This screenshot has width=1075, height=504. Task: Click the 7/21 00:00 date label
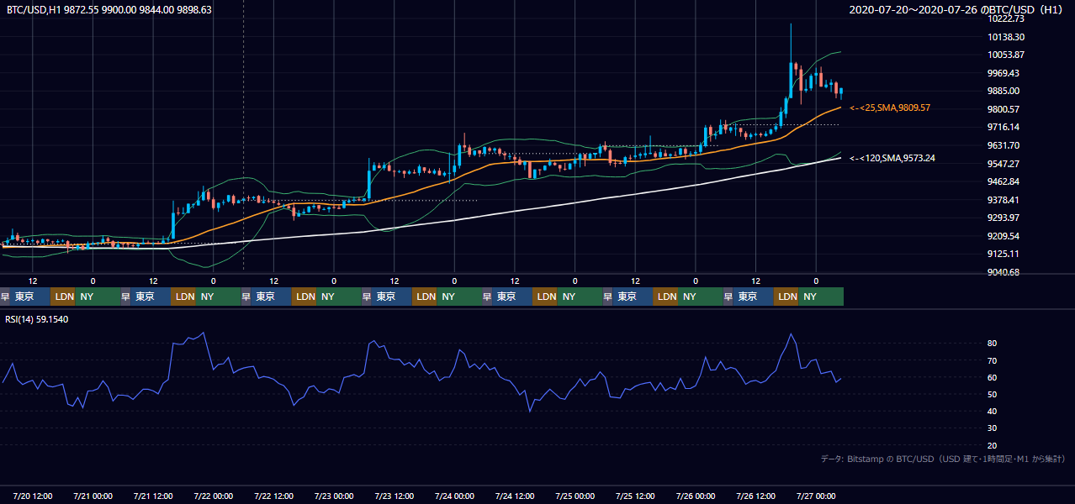coord(93,496)
